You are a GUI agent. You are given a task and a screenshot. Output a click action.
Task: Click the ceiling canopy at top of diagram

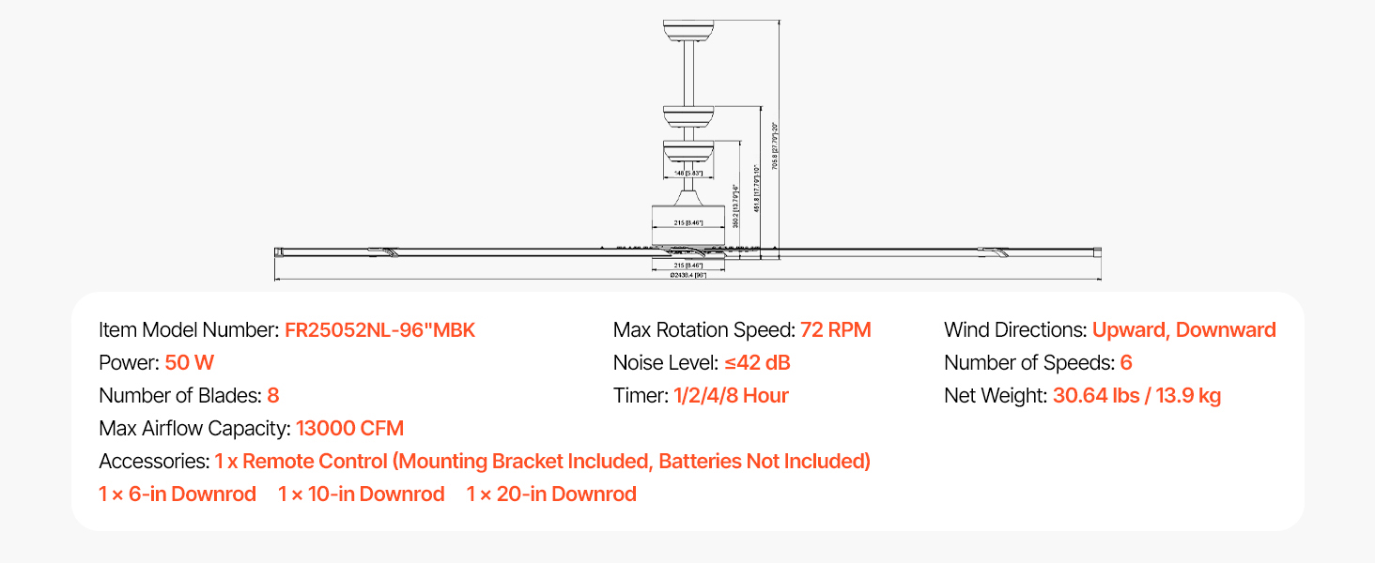(x=688, y=32)
